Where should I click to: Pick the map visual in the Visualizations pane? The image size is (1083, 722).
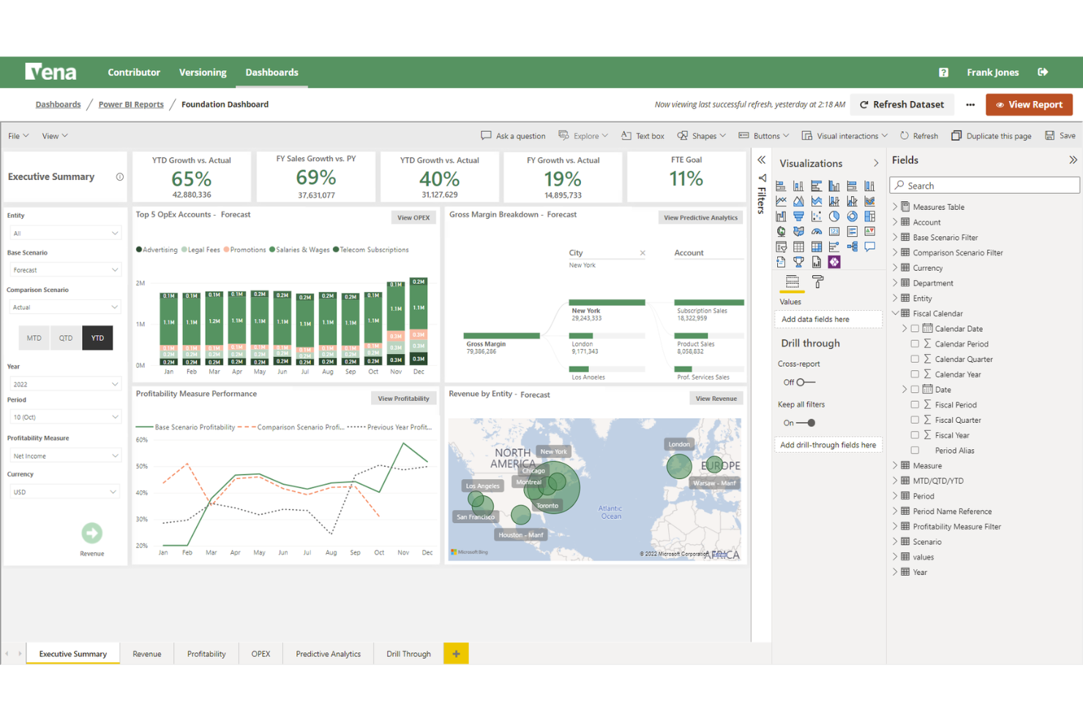coord(782,231)
